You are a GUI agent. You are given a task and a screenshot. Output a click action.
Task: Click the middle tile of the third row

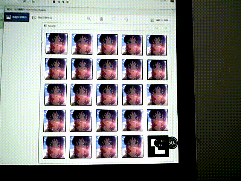[x=107, y=95]
